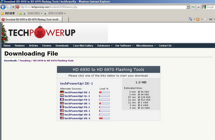Open the Articles menu item

[33, 46]
